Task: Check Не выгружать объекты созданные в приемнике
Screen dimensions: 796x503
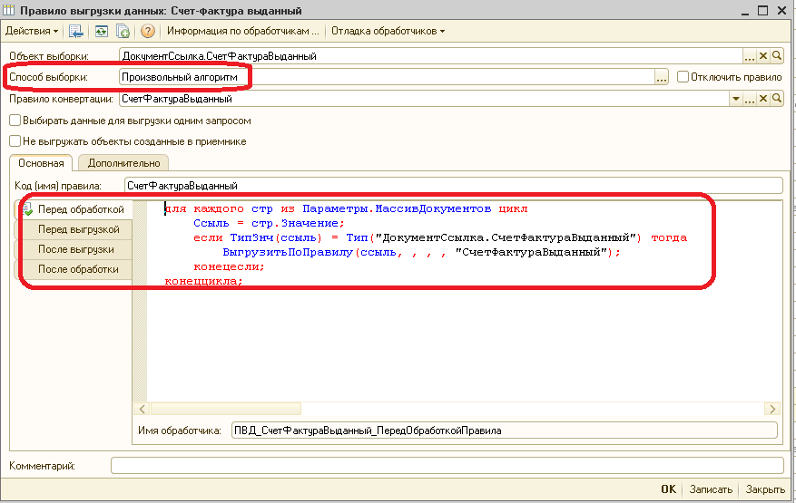Action: point(15,141)
